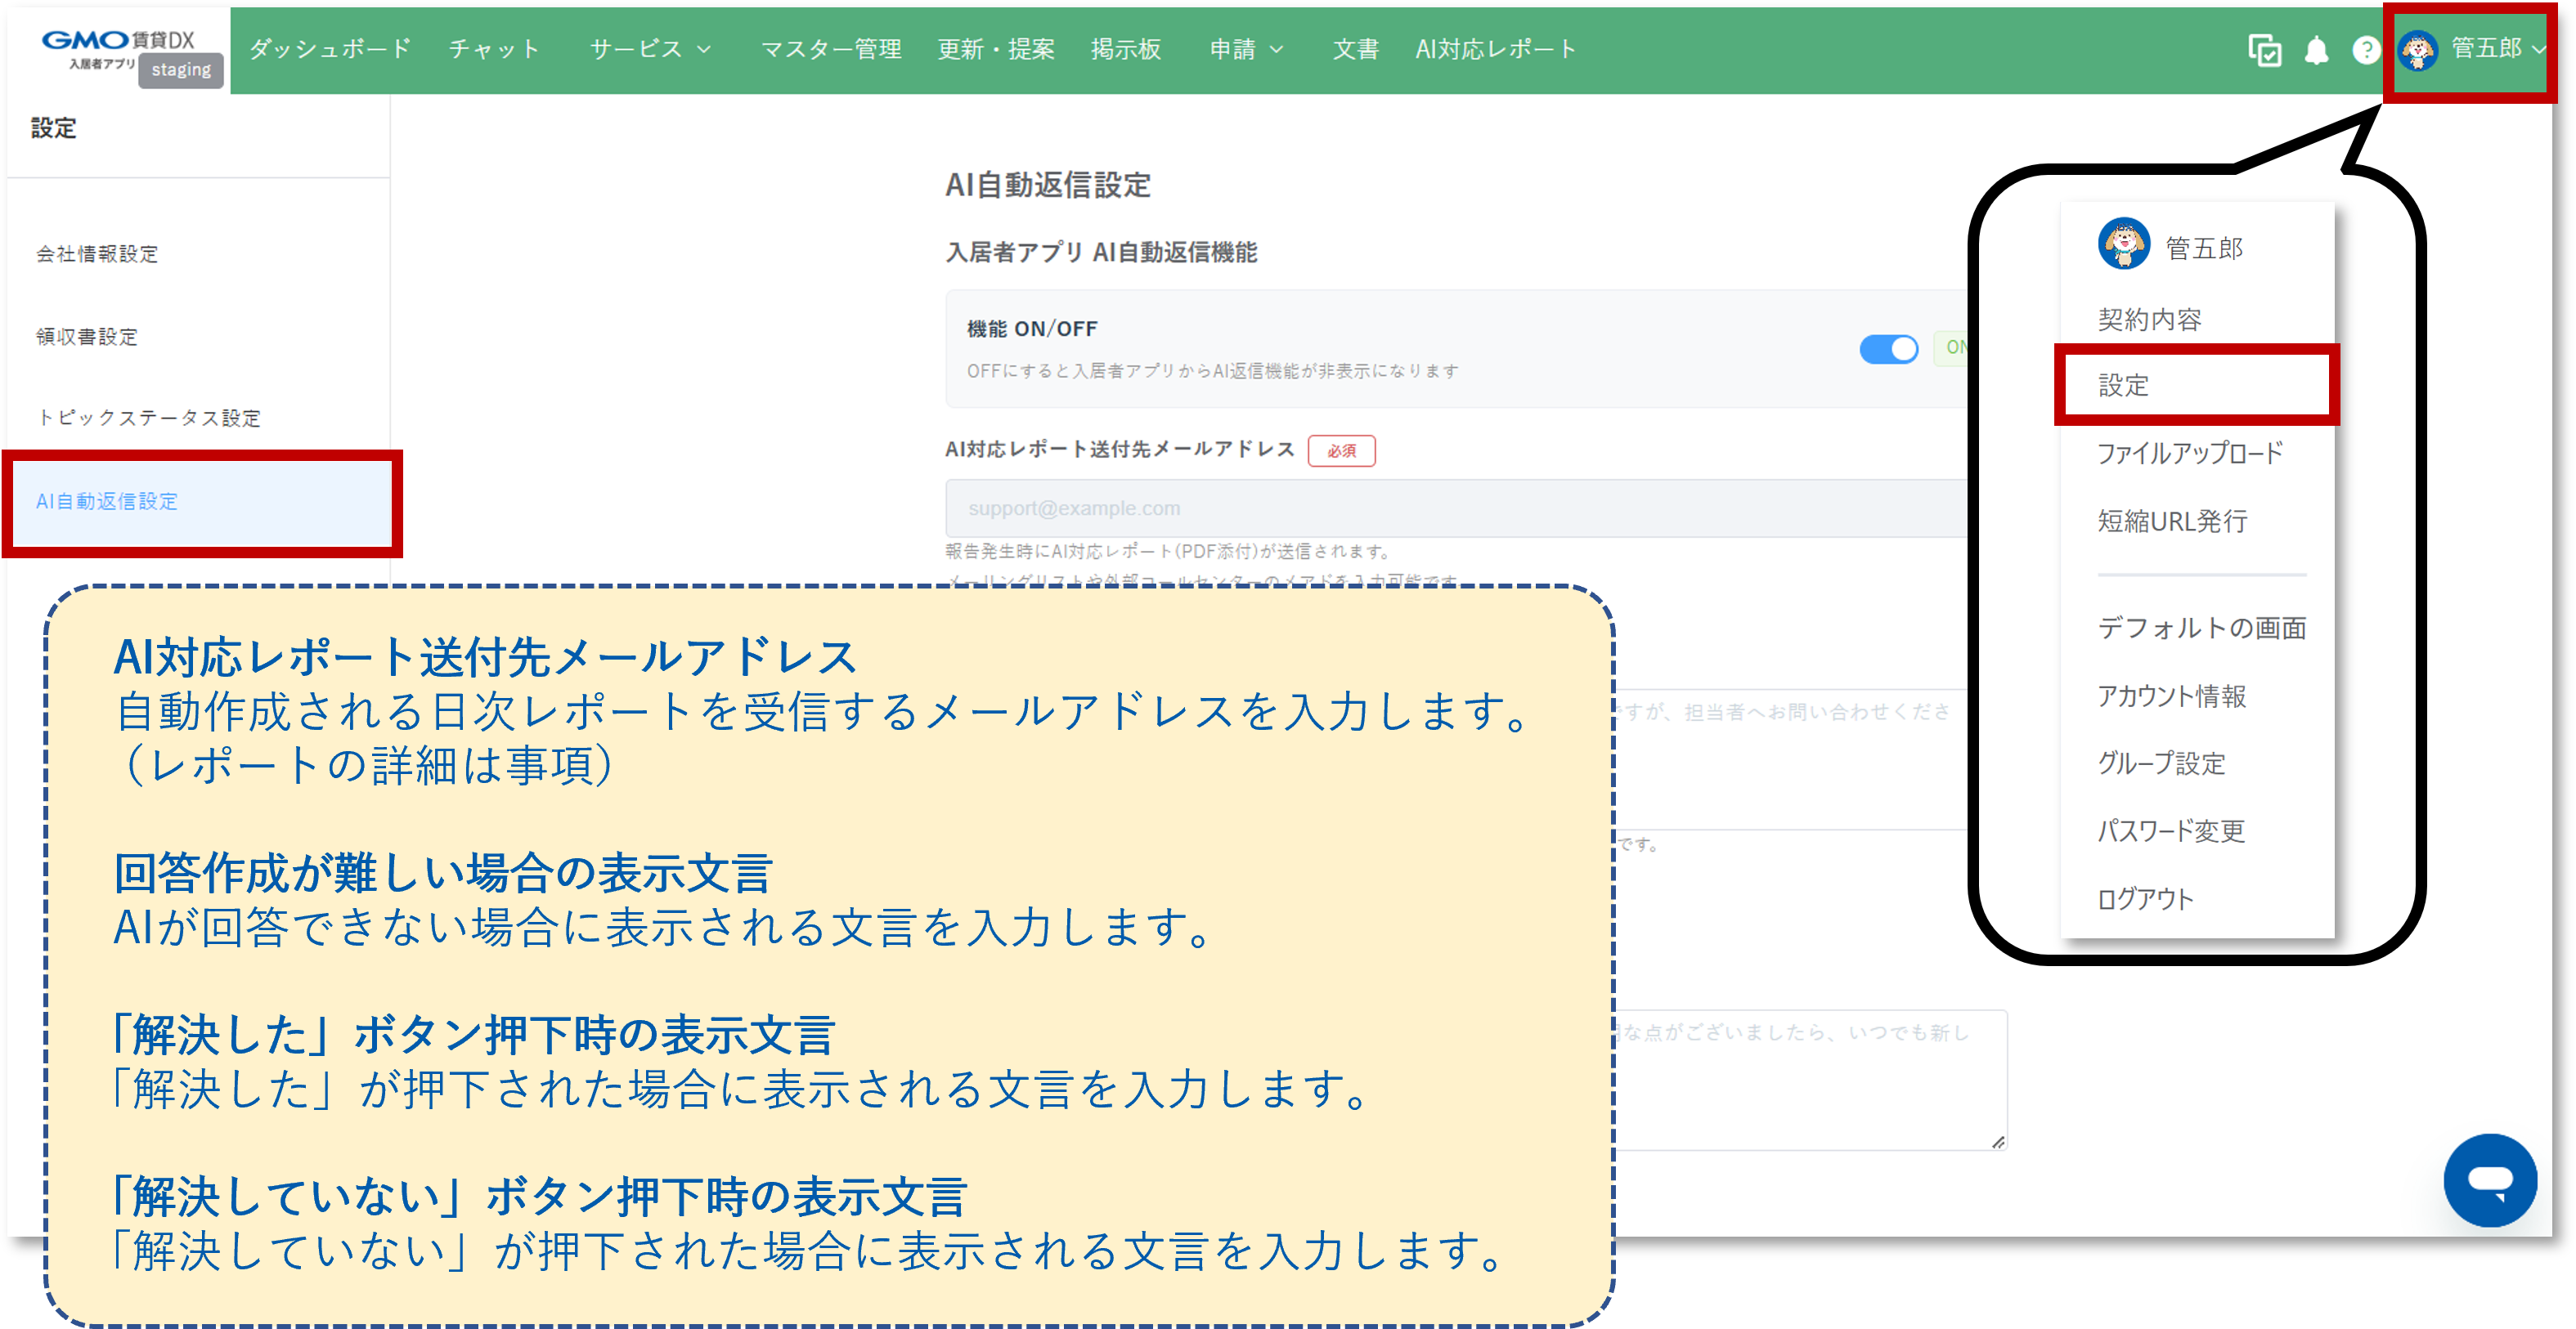The width and height of the screenshot is (2576, 1329).
Task: Choose グループ設定 from the user menu
Action: pos(2161,763)
